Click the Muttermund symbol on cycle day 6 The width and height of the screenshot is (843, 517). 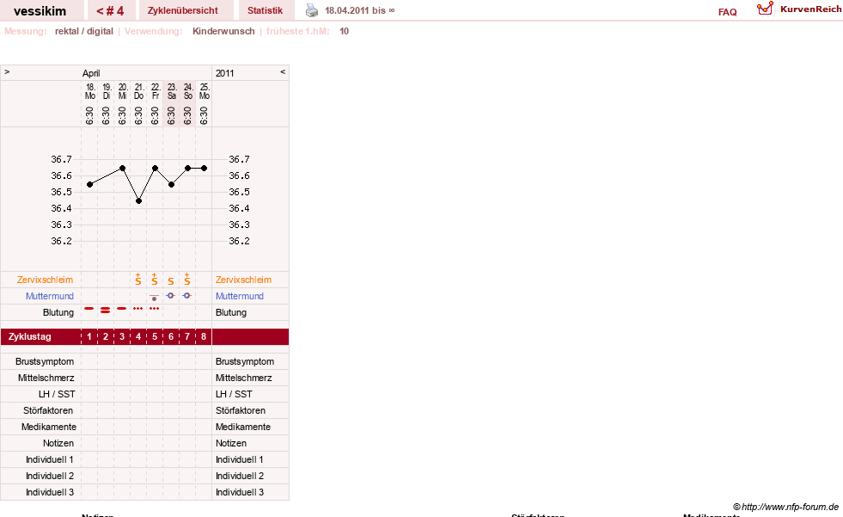(170, 295)
